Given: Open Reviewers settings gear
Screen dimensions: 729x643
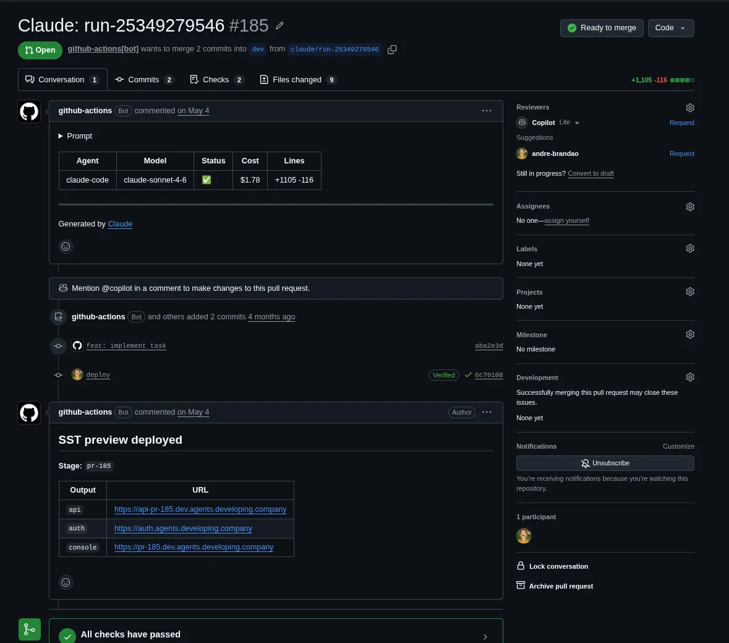Looking at the screenshot, I should (690, 108).
